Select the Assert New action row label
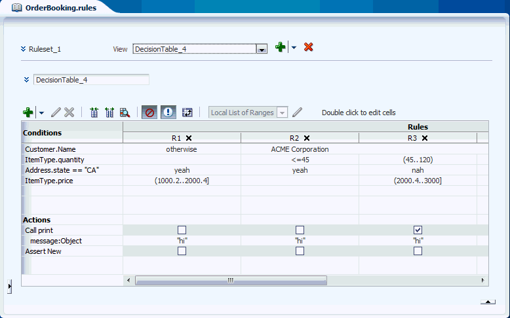Image resolution: width=510 pixels, height=318 pixels. pos(43,251)
